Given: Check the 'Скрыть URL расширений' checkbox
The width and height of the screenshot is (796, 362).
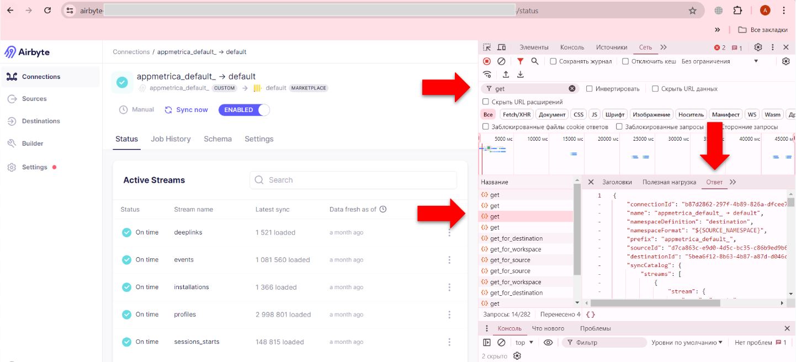Looking at the screenshot, I should click(x=486, y=102).
